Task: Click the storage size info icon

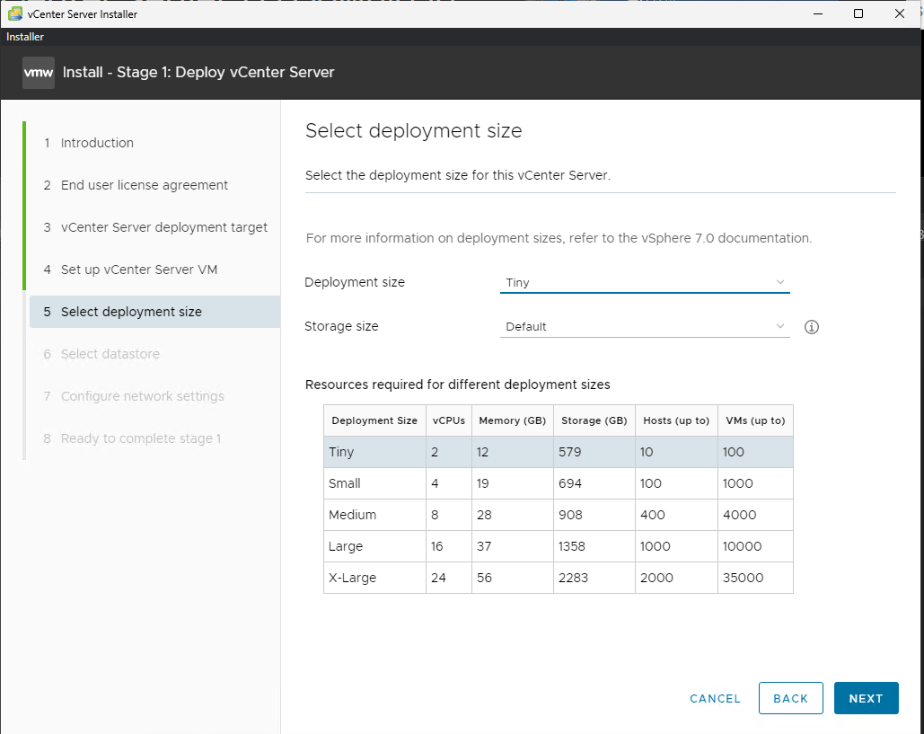Action: [x=812, y=327]
